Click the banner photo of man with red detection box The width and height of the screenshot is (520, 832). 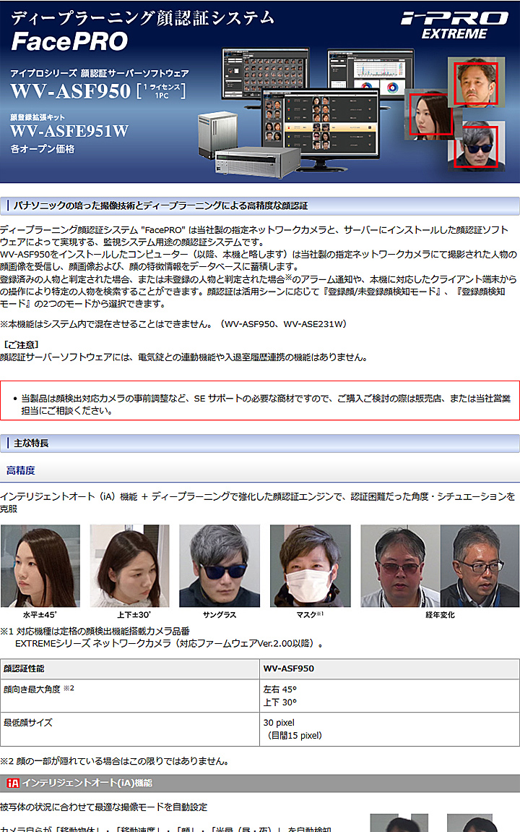click(476, 82)
